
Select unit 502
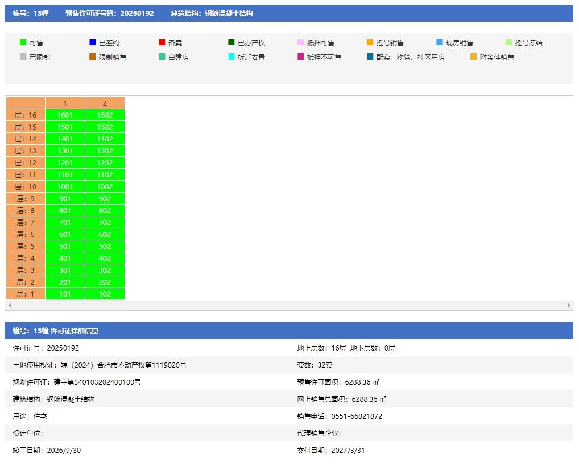pyautogui.click(x=105, y=247)
